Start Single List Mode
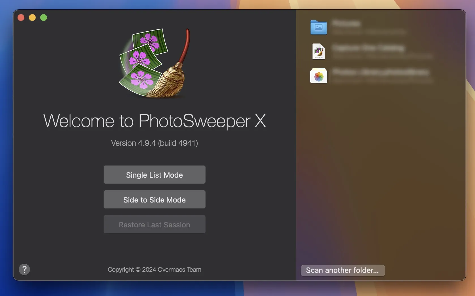The image size is (475, 296). [155, 175]
